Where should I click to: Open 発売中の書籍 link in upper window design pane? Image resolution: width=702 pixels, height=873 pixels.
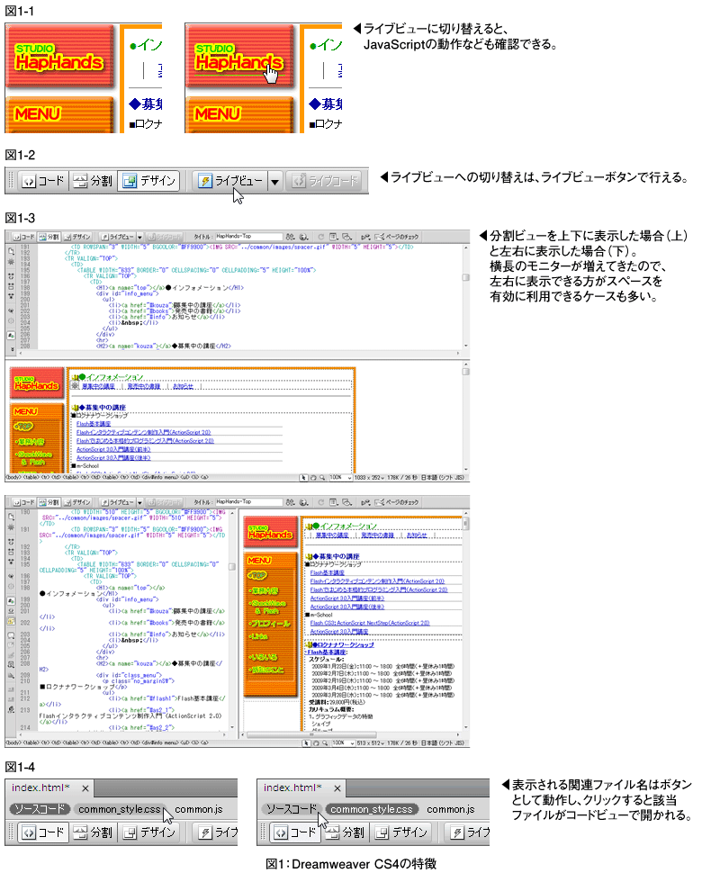144,386
